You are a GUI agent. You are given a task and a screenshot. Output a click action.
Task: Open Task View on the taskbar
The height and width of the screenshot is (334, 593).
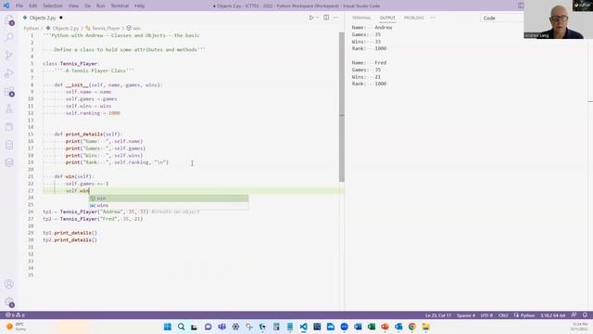point(195,327)
